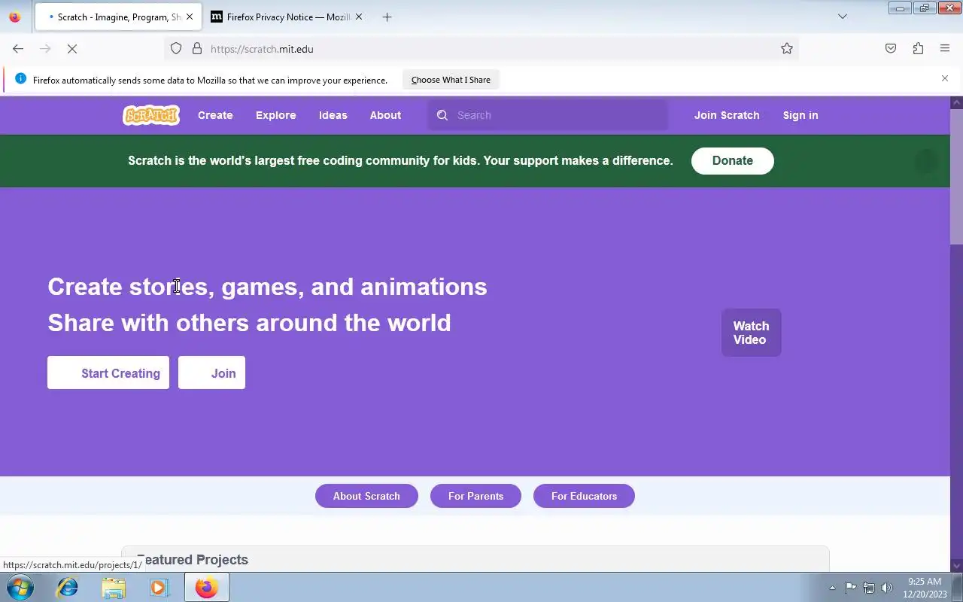
Task: Open Action Center flag icon
Action: [850, 588]
